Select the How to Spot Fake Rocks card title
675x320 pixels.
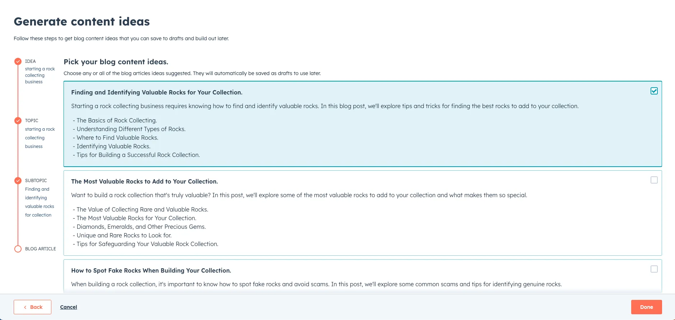click(x=151, y=271)
